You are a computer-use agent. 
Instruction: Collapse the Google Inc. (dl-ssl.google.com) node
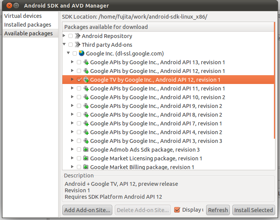tap(68, 53)
